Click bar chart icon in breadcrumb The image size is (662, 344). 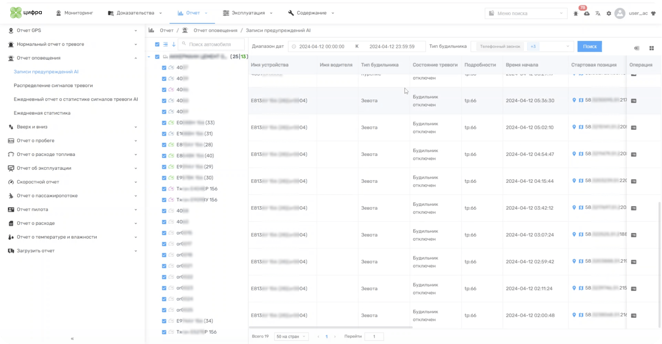click(x=151, y=30)
